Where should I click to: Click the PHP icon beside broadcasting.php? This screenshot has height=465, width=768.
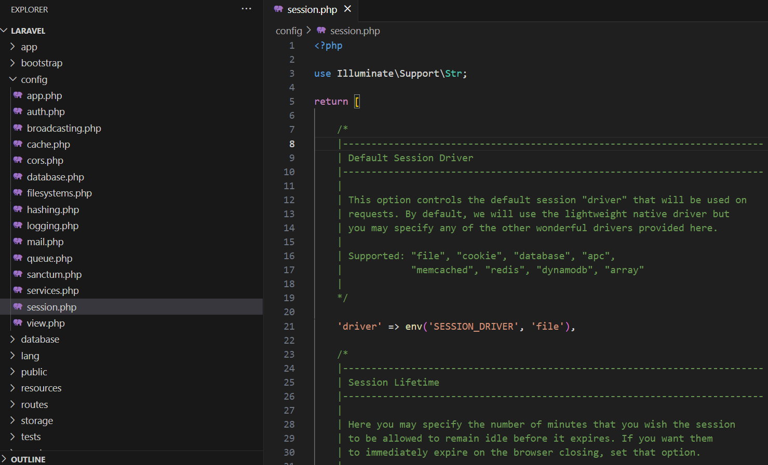18,128
